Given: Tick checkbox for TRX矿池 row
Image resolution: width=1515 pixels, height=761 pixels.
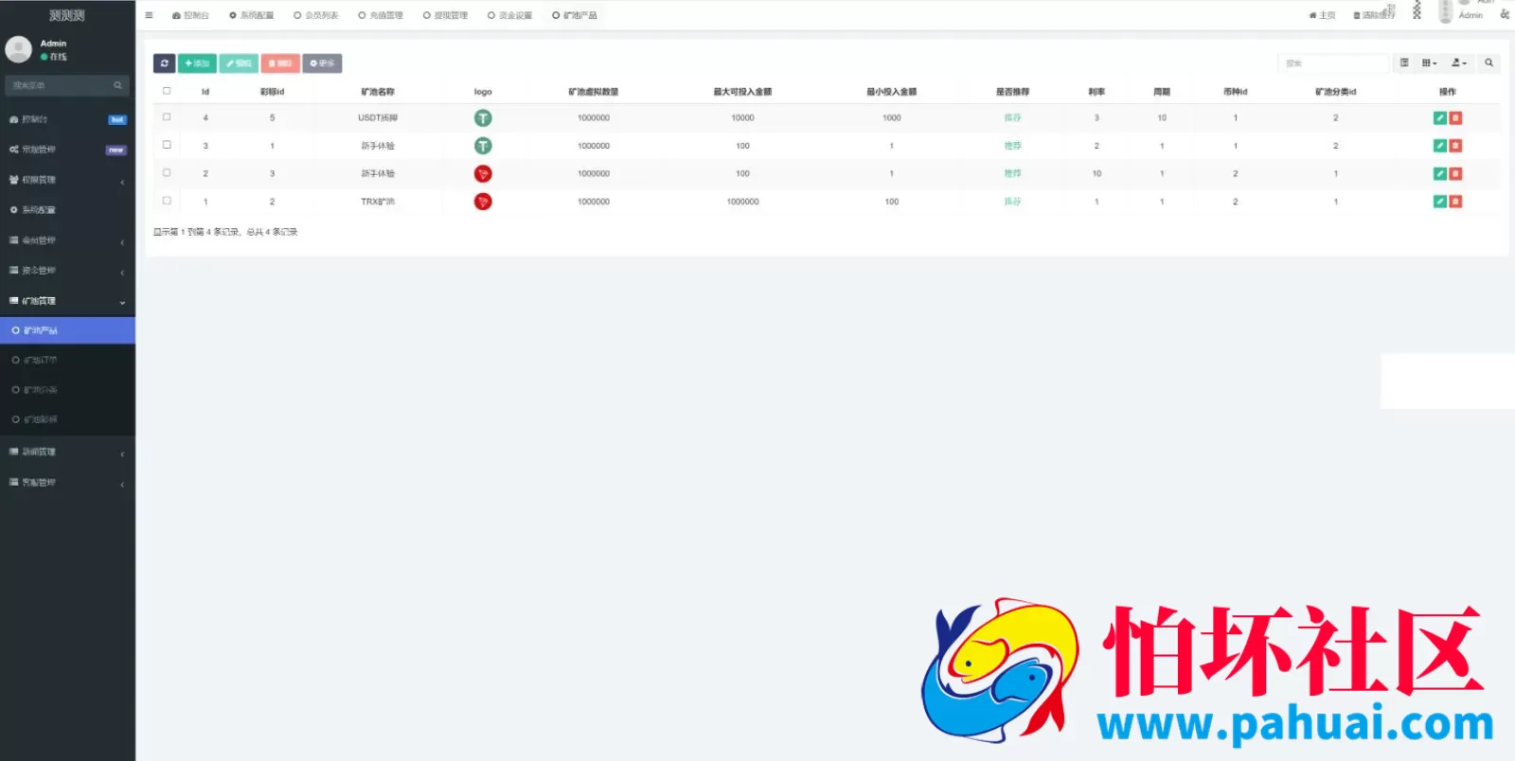Looking at the screenshot, I should tap(167, 201).
